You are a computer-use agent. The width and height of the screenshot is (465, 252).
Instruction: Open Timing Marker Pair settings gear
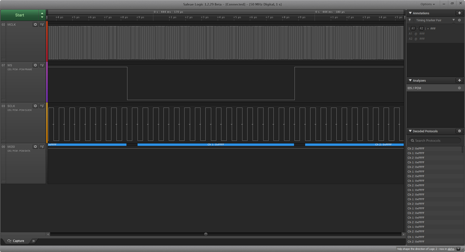459,20
